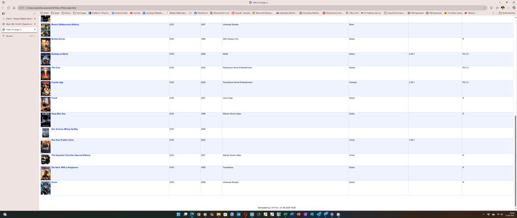Switch to the second vertical tab Mod...

click(x=19, y=24)
